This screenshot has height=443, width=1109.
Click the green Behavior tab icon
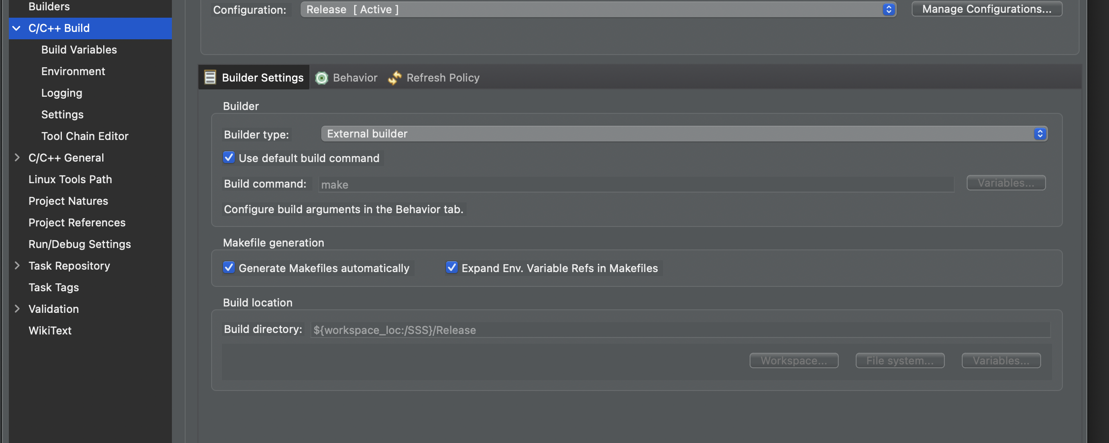click(322, 78)
